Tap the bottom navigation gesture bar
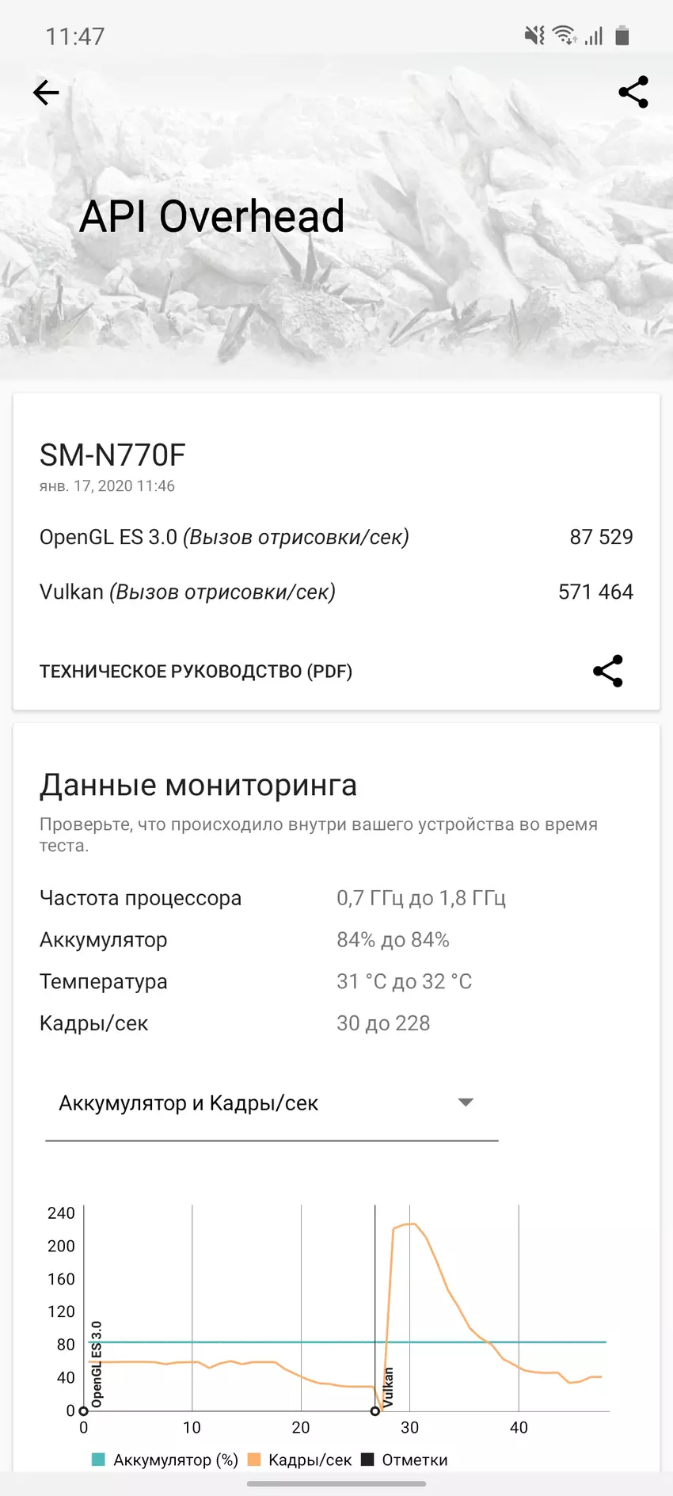673x1496 pixels. [336, 1483]
